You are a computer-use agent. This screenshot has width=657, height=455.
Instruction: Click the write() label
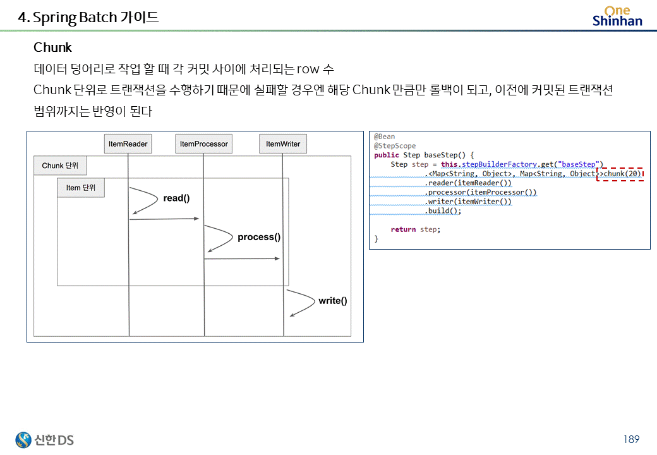pos(333,301)
